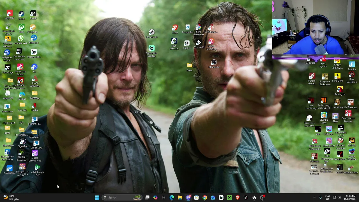
Task: Select the Supermarket Together shortcut
Action: tap(348, 116)
